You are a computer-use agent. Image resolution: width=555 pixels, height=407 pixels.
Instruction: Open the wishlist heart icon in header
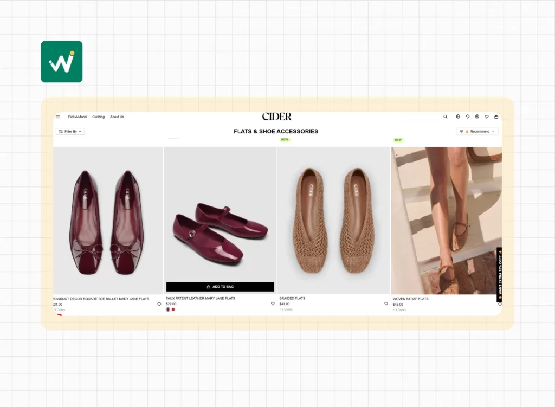point(487,117)
